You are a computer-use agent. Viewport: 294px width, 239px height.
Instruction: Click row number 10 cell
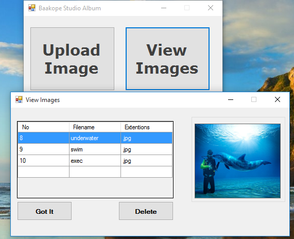coord(43,161)
